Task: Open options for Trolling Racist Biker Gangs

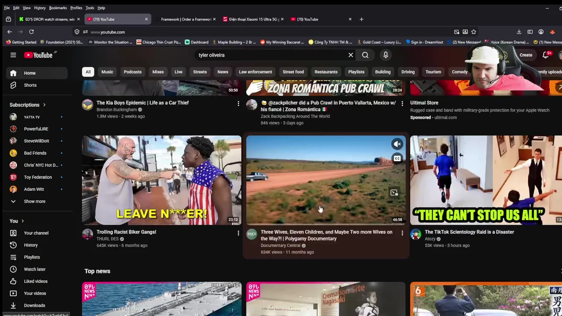Action: pyautogui.click(x=238, y=233)
